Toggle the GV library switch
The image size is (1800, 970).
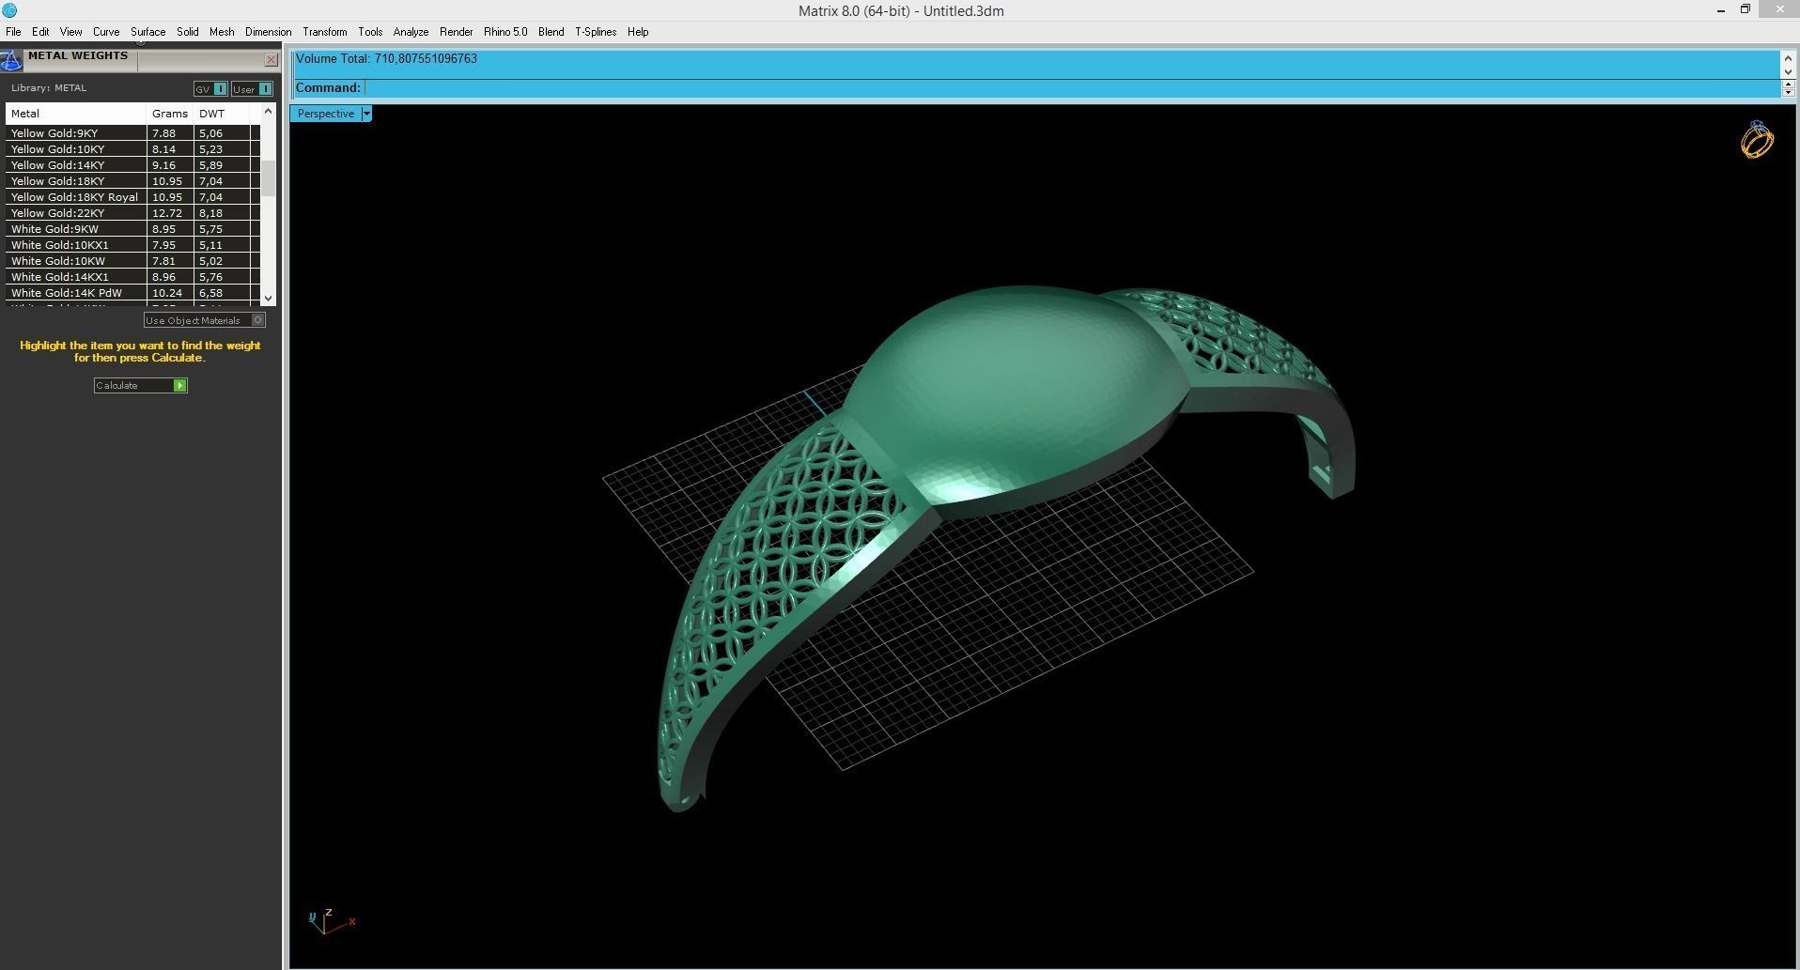(x=210, y=89)
